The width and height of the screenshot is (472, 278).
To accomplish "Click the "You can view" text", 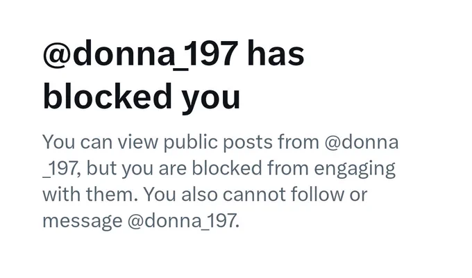I will point(100,142).
